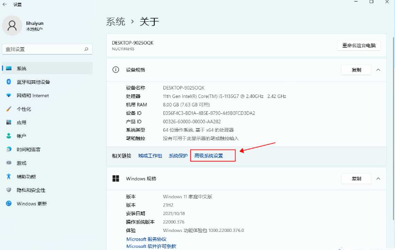
Task: Open the apps icon beside 应用
Action: [x=9, y=122]
